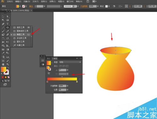Select the Paintbrush tool
Screen dimensions: 157x119
3,31
